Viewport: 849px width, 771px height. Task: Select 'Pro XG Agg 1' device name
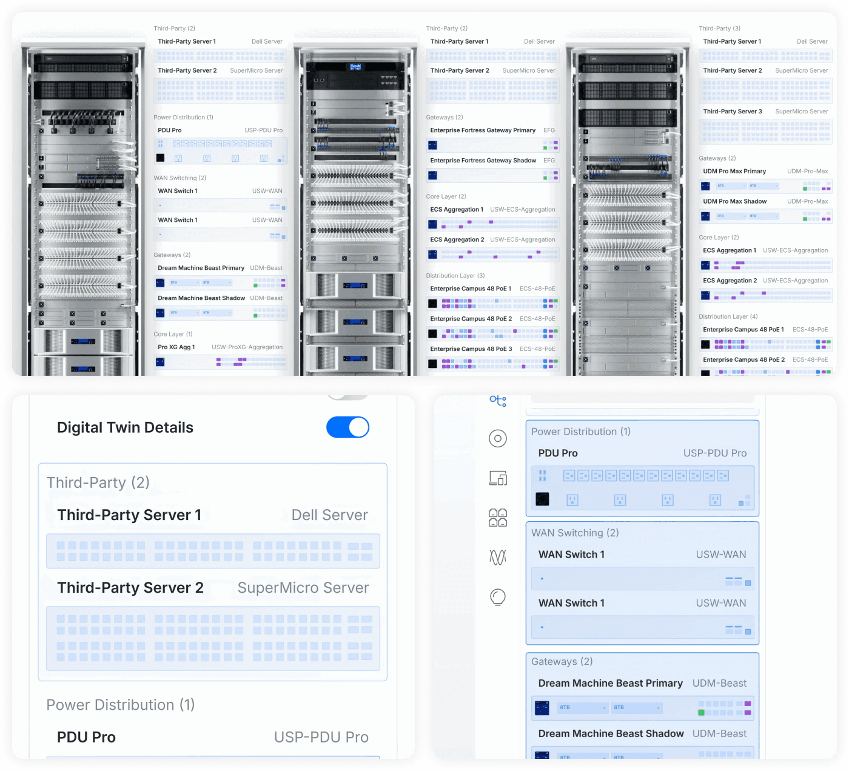176,347
